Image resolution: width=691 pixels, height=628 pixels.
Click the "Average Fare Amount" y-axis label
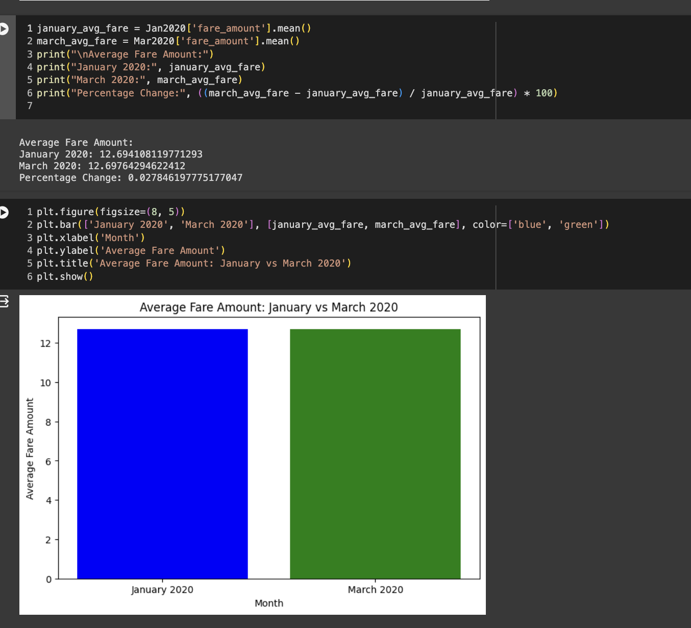point(30,449)
